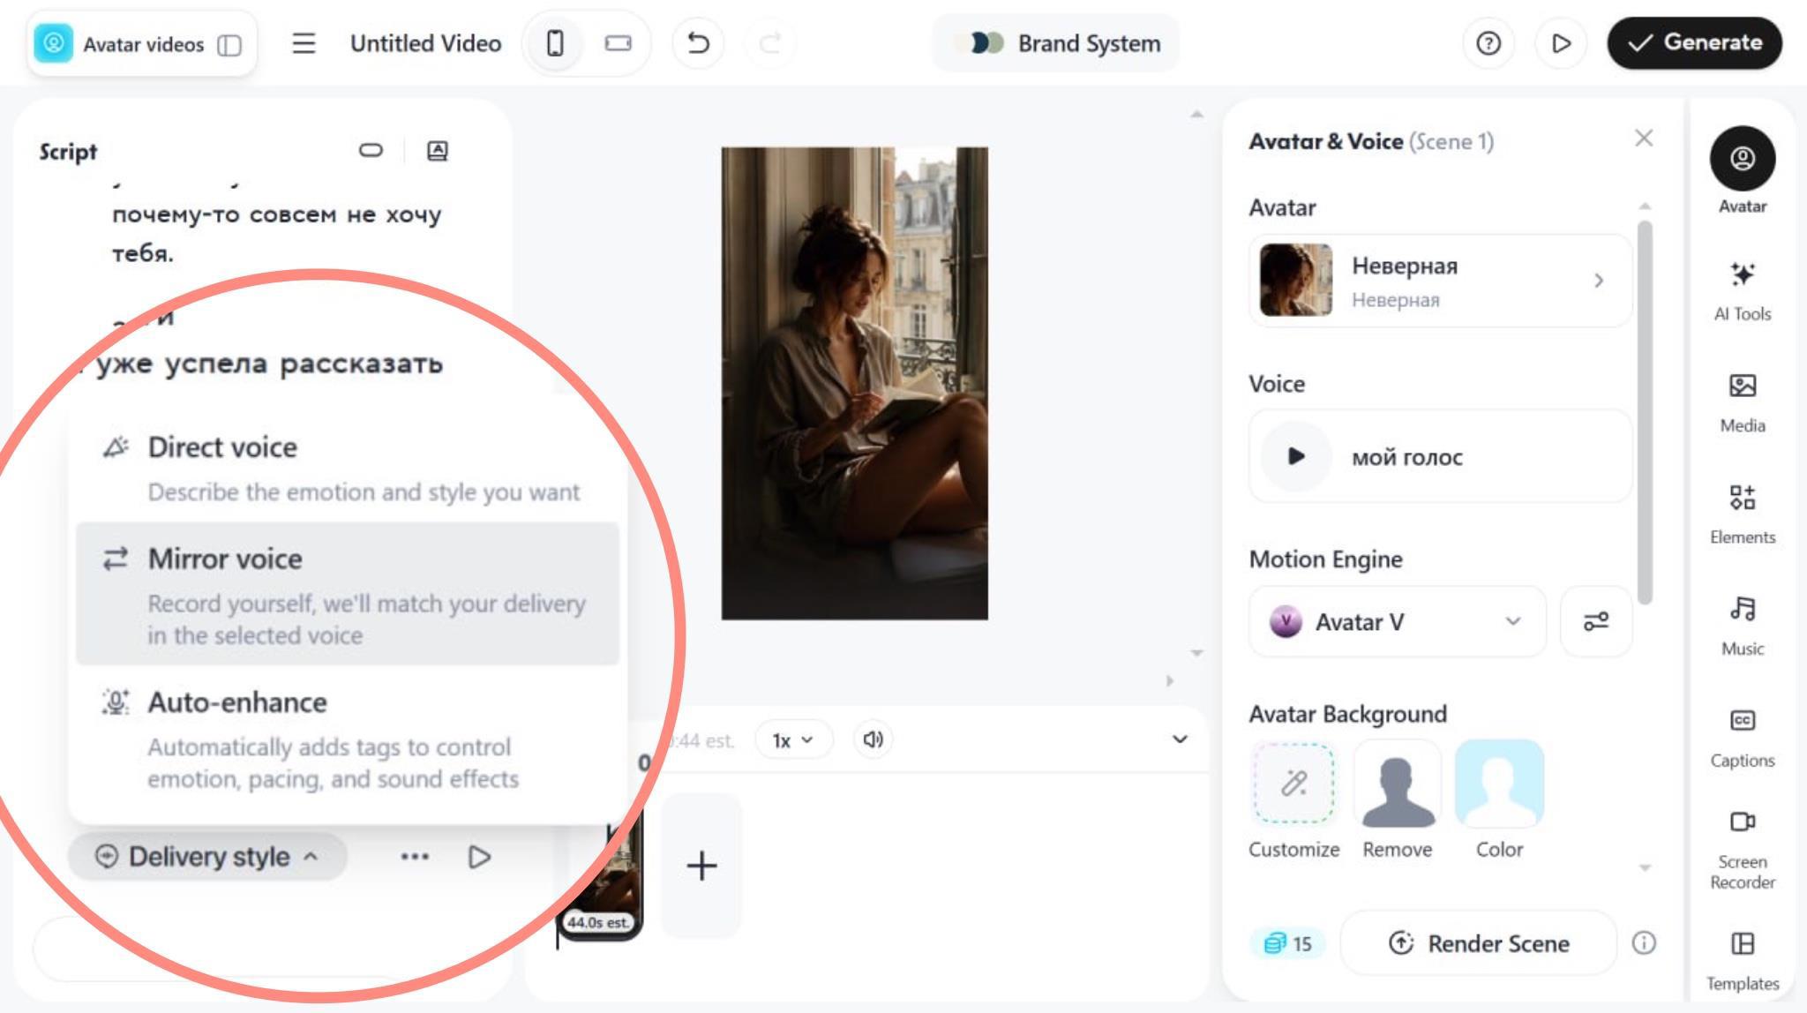Click the Render Scene button

pos(1479,943)
